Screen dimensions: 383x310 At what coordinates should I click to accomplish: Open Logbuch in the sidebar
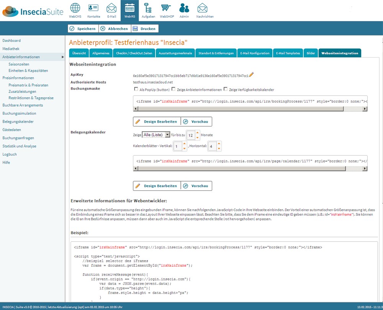[10, 154]
